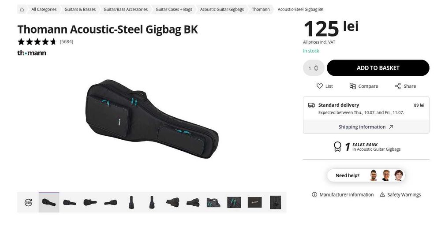View Safety Warnings triangle icon
This screenshot has width=441, height=227.
click(x=382, y=194)
